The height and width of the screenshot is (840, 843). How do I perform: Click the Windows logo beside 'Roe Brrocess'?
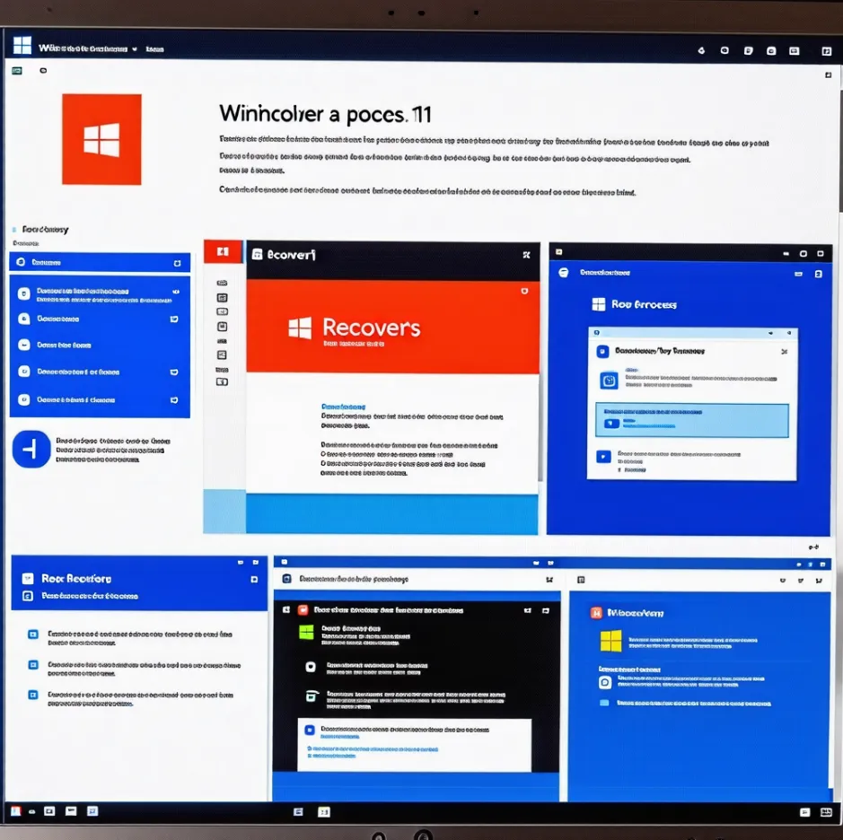coord(599,305)
